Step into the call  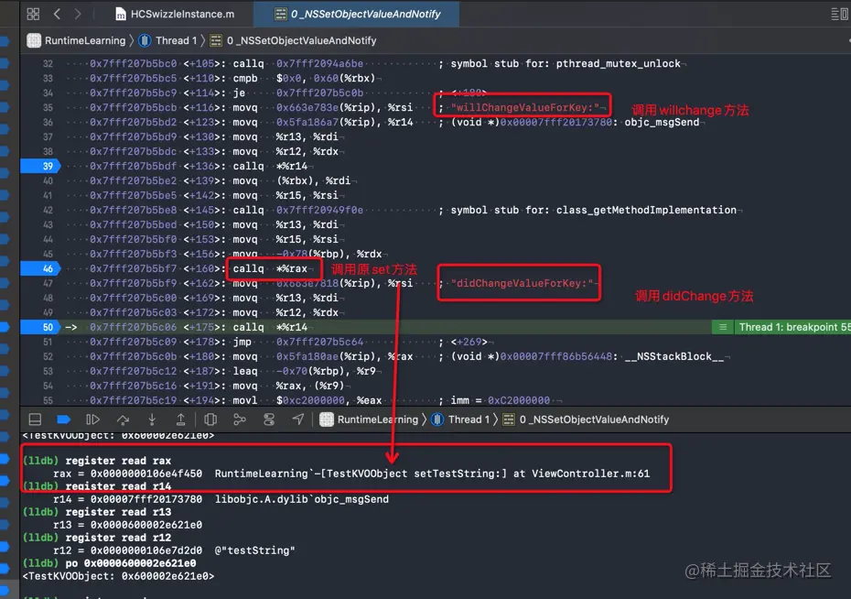[x=152, y=419]
